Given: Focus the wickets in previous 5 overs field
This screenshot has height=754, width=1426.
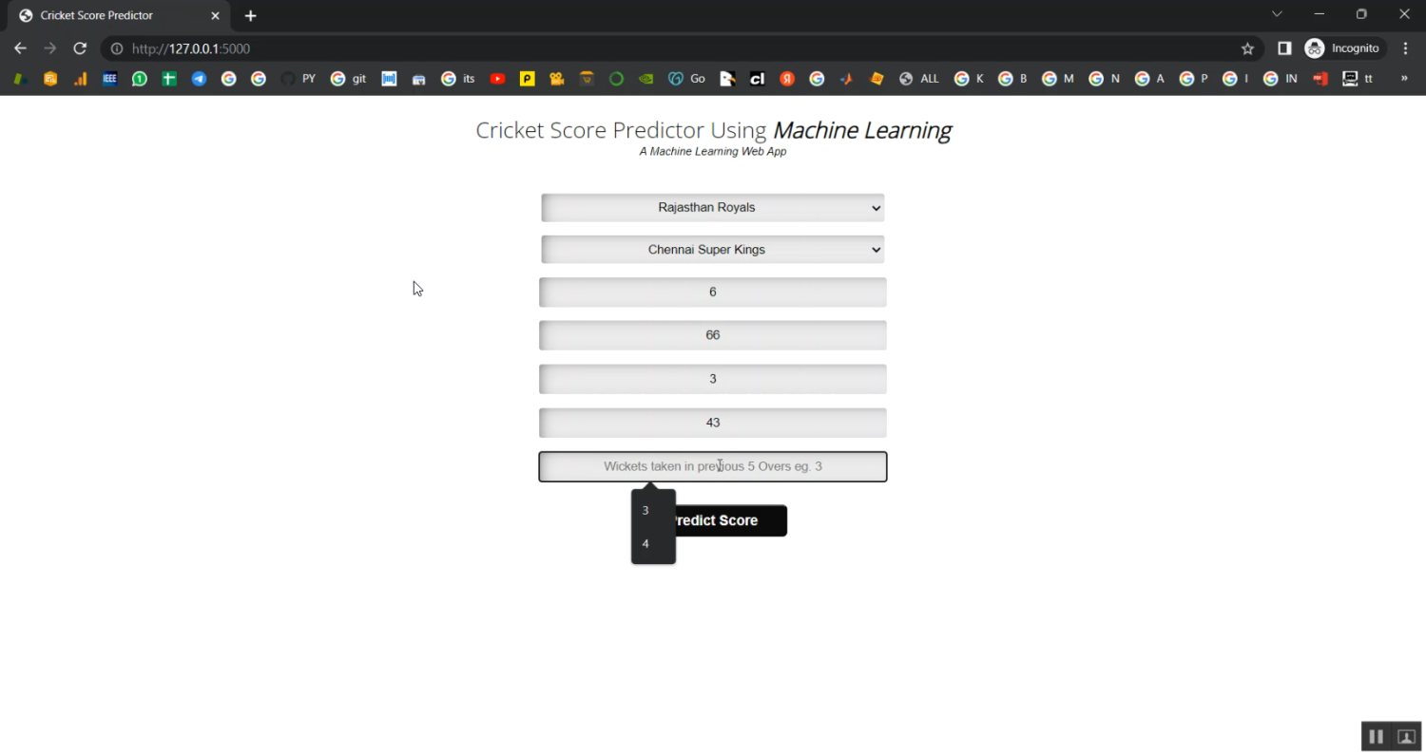Looking at the screenshot, I should (x=713, y=466).
